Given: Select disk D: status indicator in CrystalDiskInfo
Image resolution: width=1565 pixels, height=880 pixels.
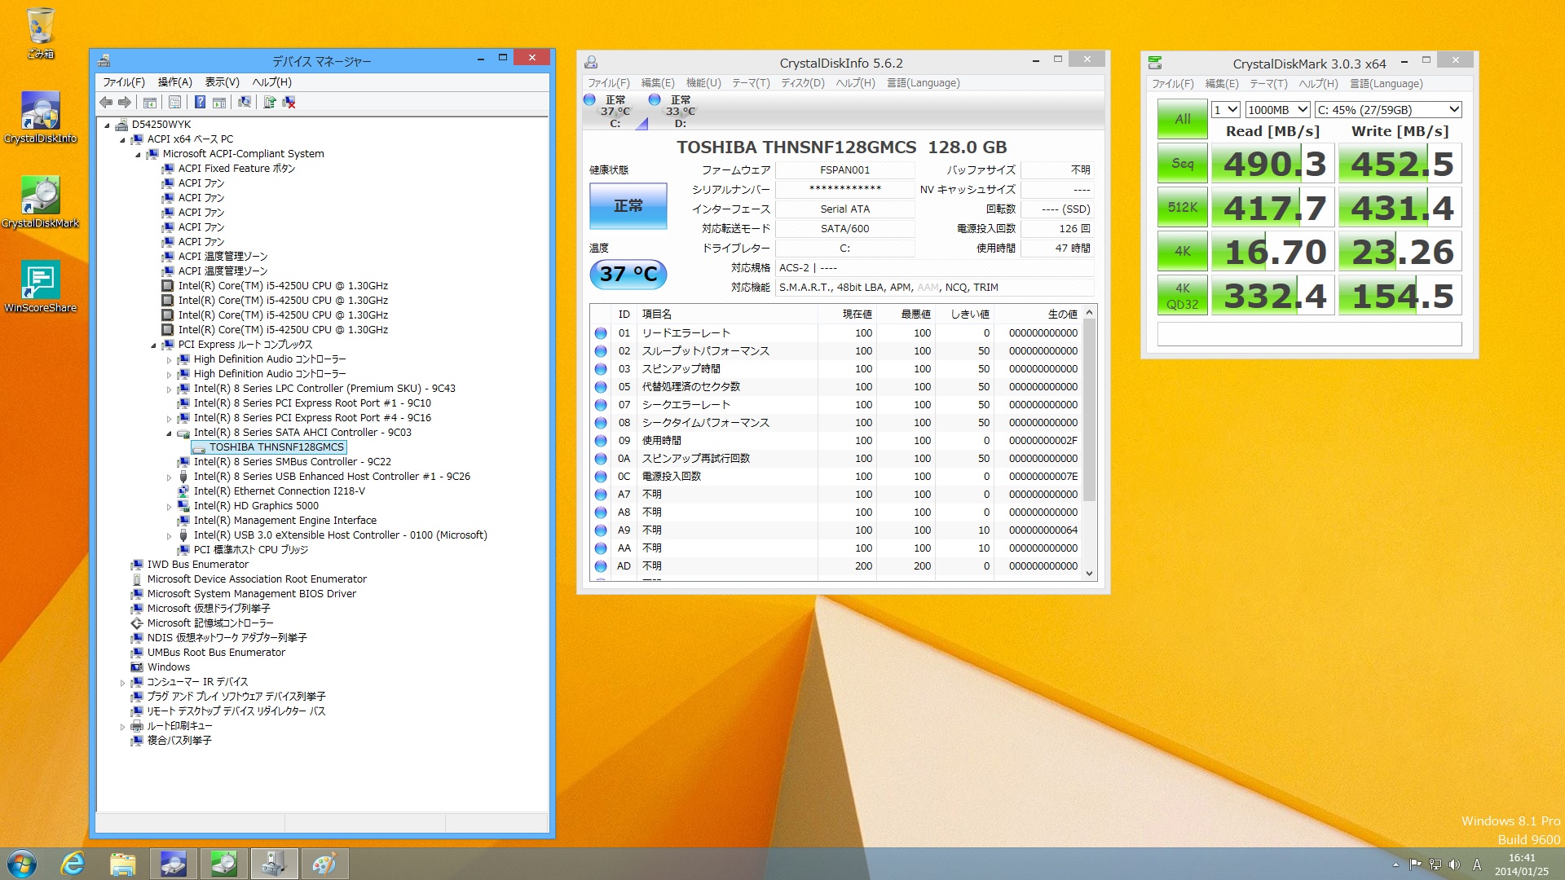Looking at the screenshot, I should [x=673, y=111].
